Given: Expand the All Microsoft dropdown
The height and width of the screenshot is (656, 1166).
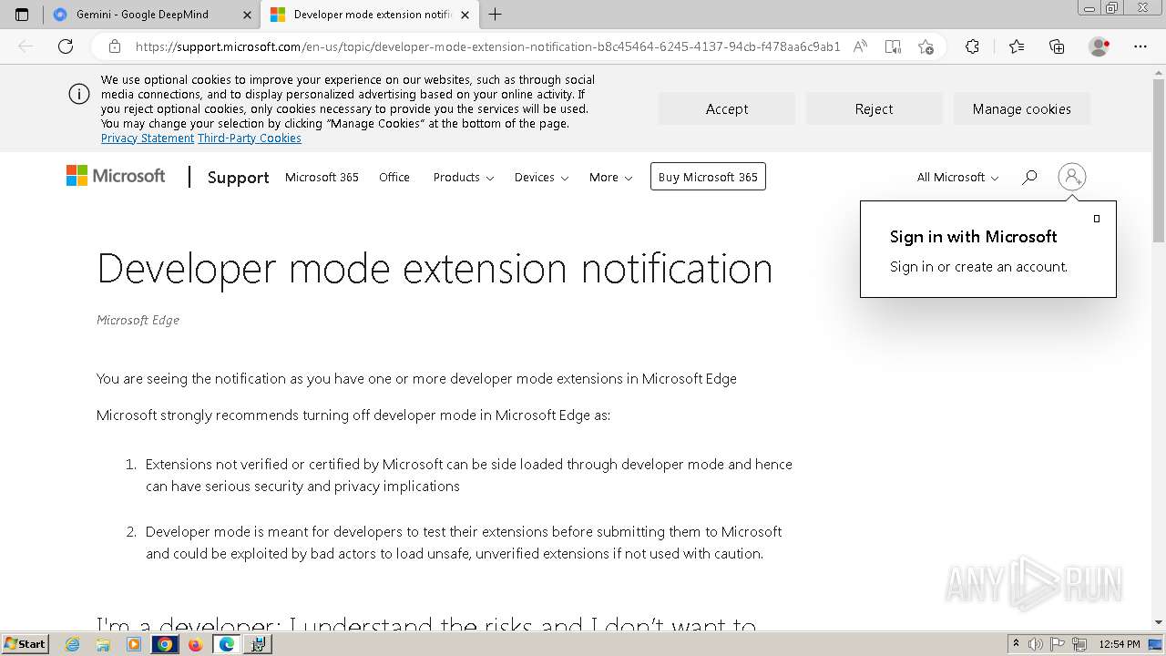Looking at the screenshot, I should click(957, 177).
